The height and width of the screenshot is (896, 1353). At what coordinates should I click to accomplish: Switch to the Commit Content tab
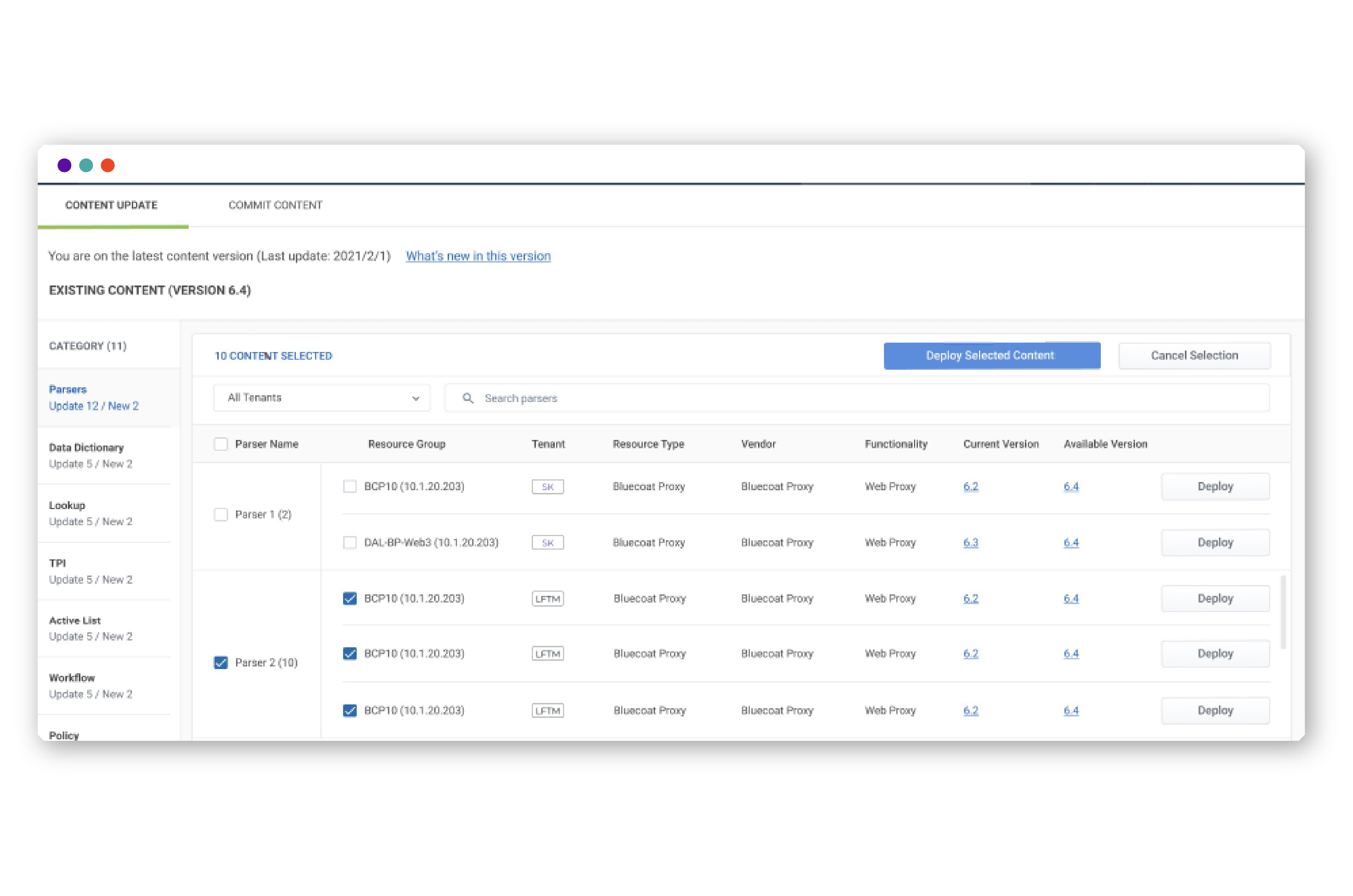coord(275,205)
